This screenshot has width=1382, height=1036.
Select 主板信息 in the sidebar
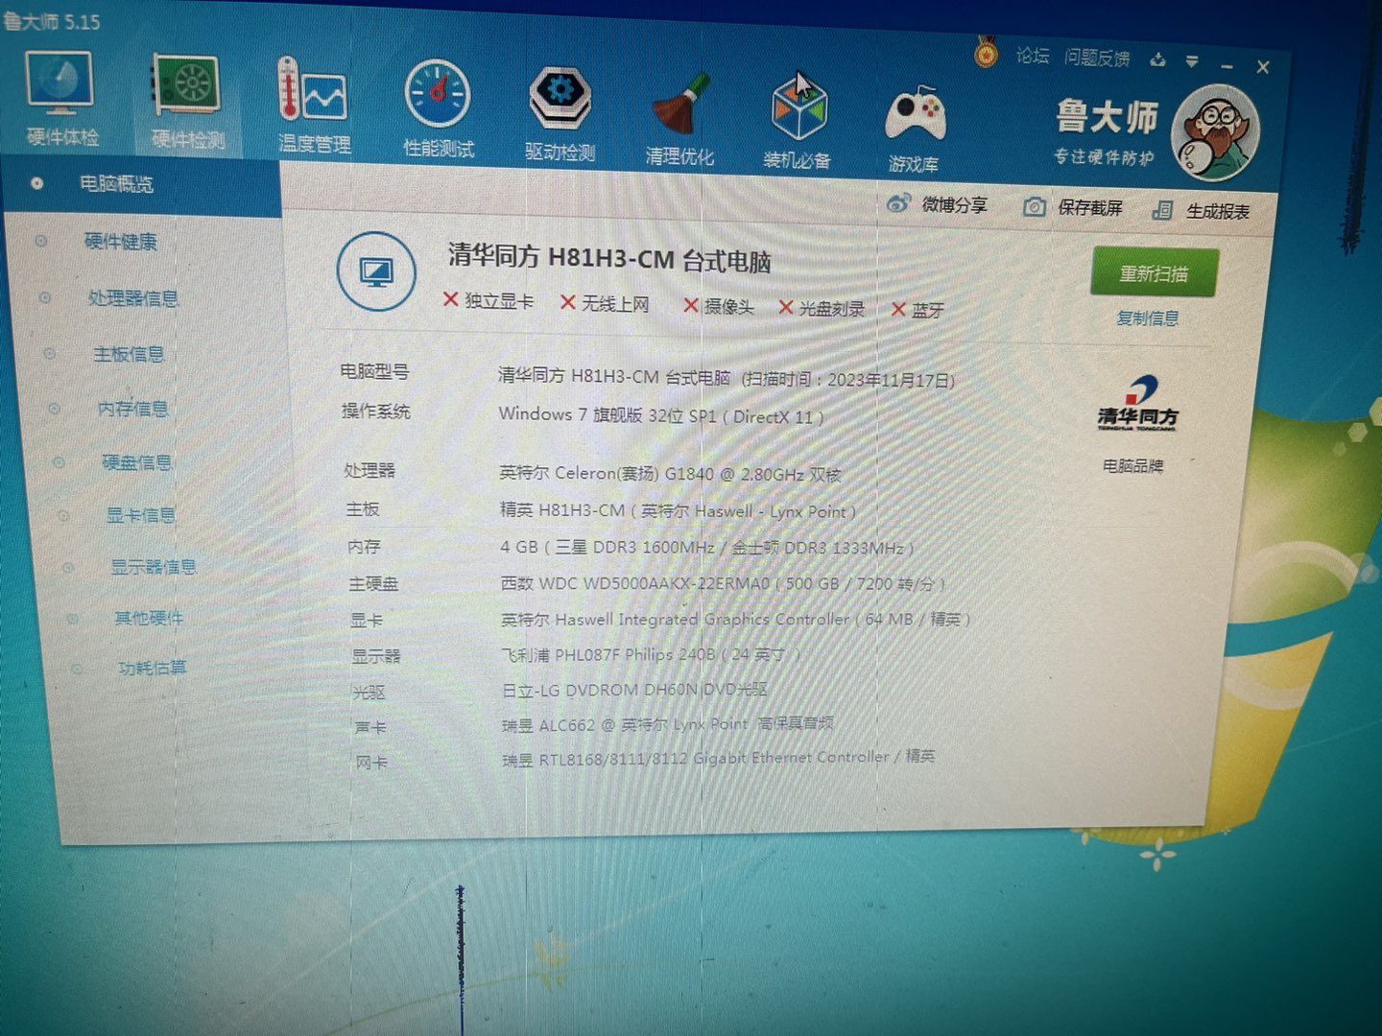129,355
